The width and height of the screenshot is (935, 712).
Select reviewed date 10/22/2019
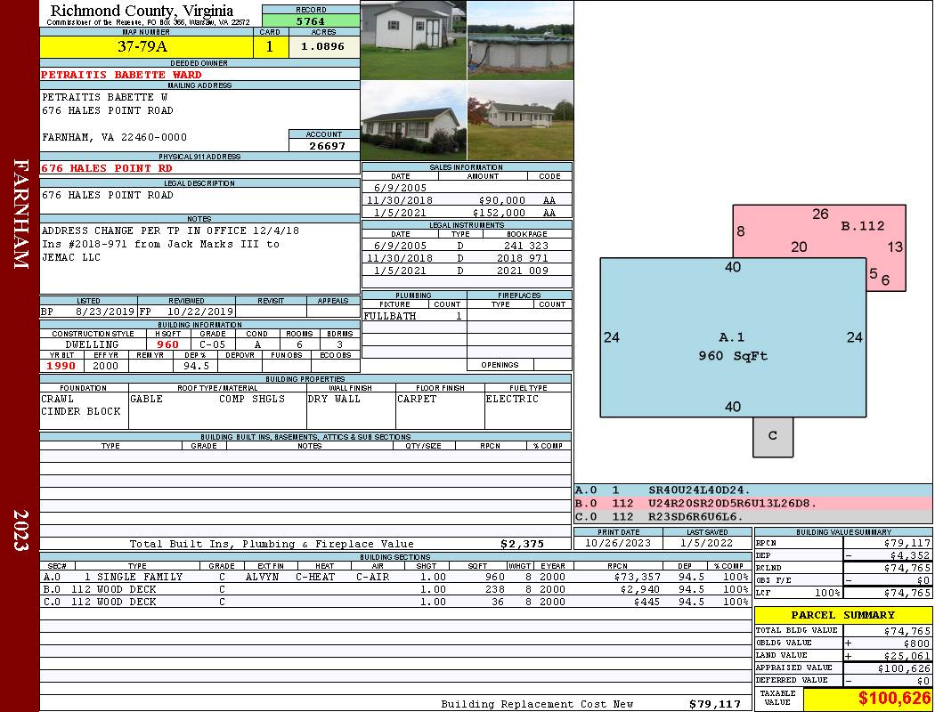[199, 311]
